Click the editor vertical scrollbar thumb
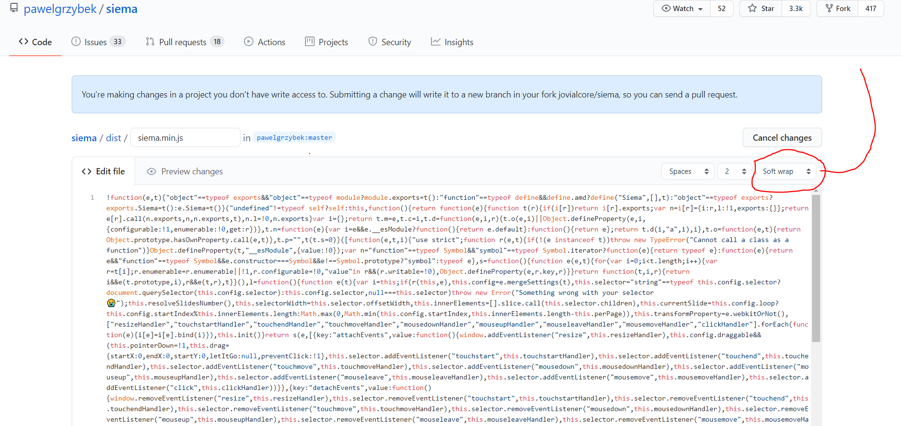The height and width of the screenshot is (426, 901). 816,268
